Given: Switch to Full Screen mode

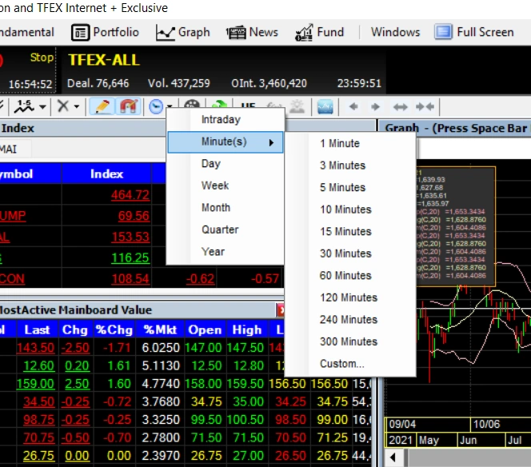Looking at the screenshot, I should pos(474,32).
